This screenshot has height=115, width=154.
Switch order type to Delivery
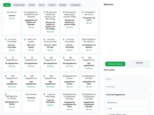(x=139, y=64)
